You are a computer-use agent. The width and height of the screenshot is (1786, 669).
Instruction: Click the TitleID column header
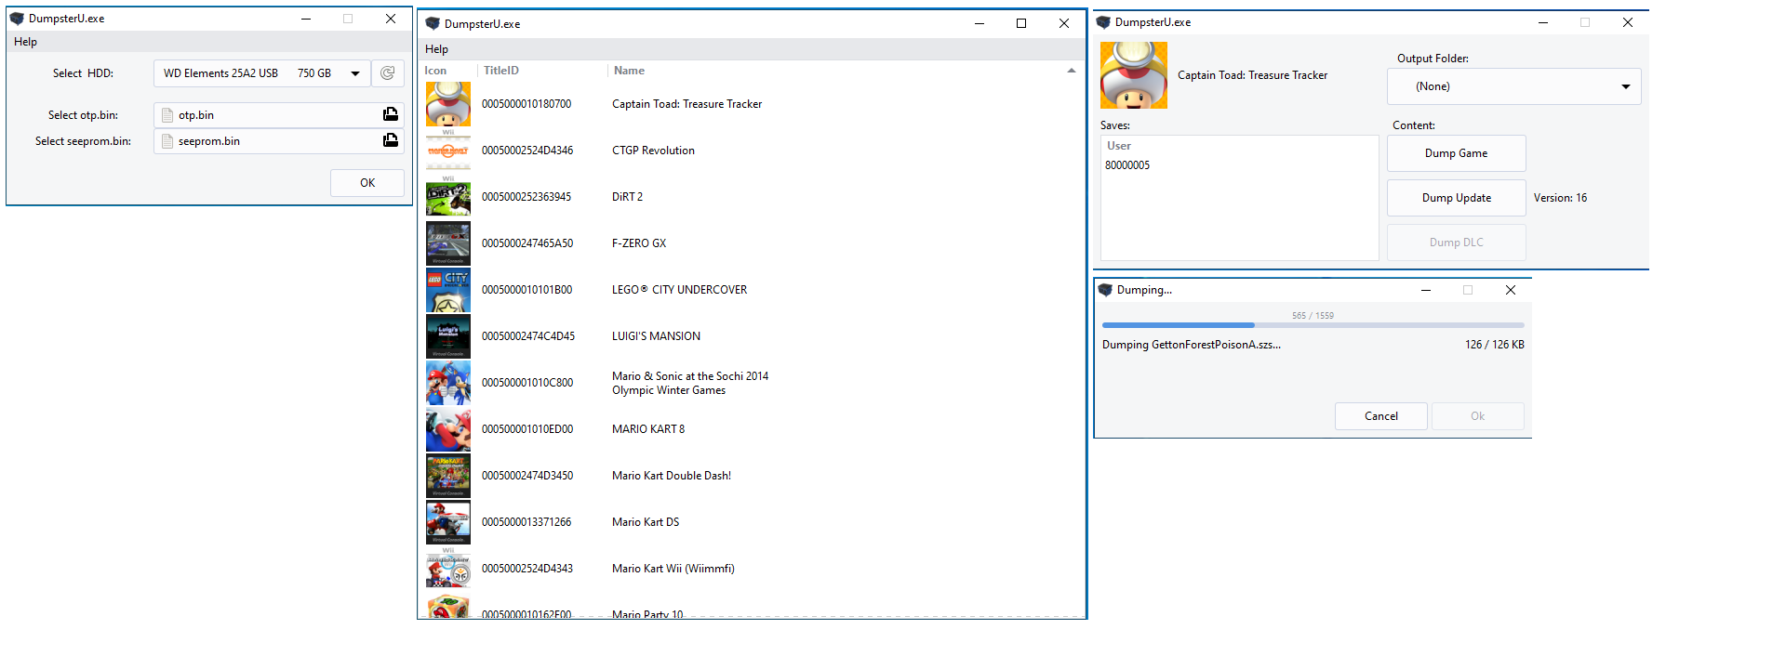[501, 71]
